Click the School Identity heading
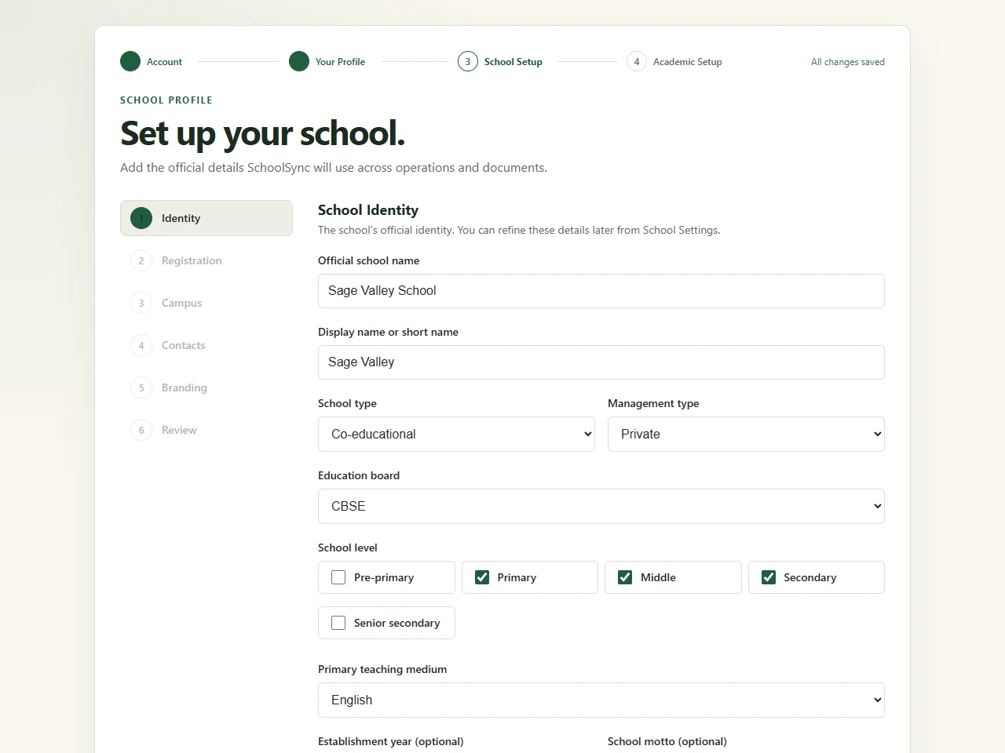 (x=368, y=210)
